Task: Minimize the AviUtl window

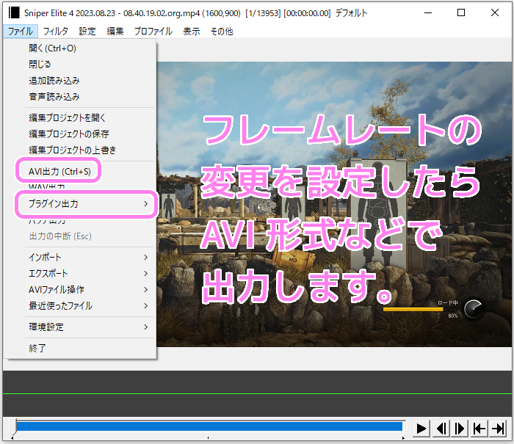Action: click(x=428, y=12)
